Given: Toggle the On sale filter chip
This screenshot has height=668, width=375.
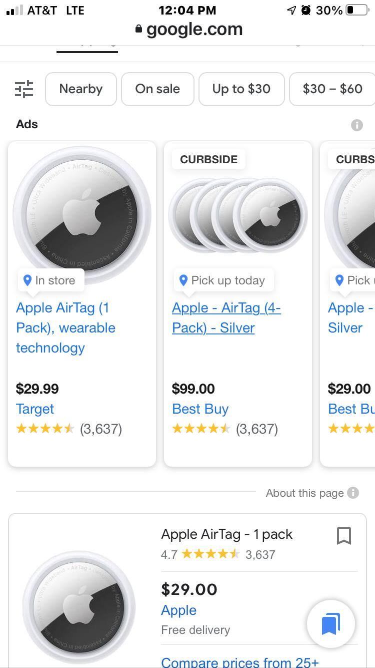Looking at the screenshot, I should 157,89.
